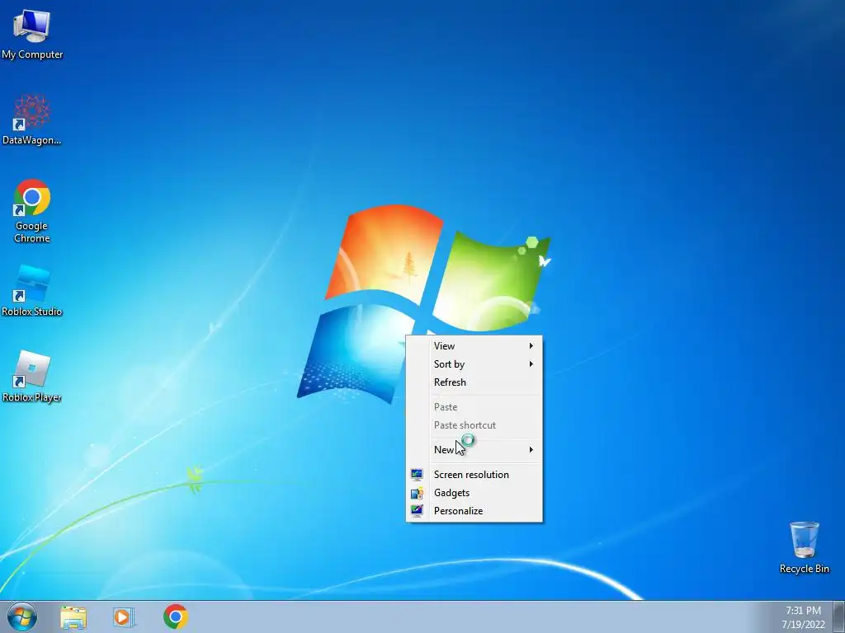The width and height of the screenshot is (845, 633).
Task: Click the taskbar clock showing 7:31 PM
Action: (803, 611)
